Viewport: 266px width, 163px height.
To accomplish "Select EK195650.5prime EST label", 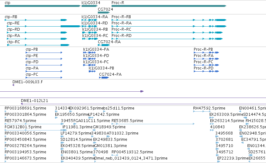I will tap(72, 115).
